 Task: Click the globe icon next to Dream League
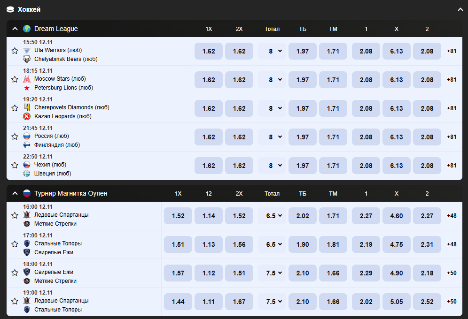click(27, 29)
